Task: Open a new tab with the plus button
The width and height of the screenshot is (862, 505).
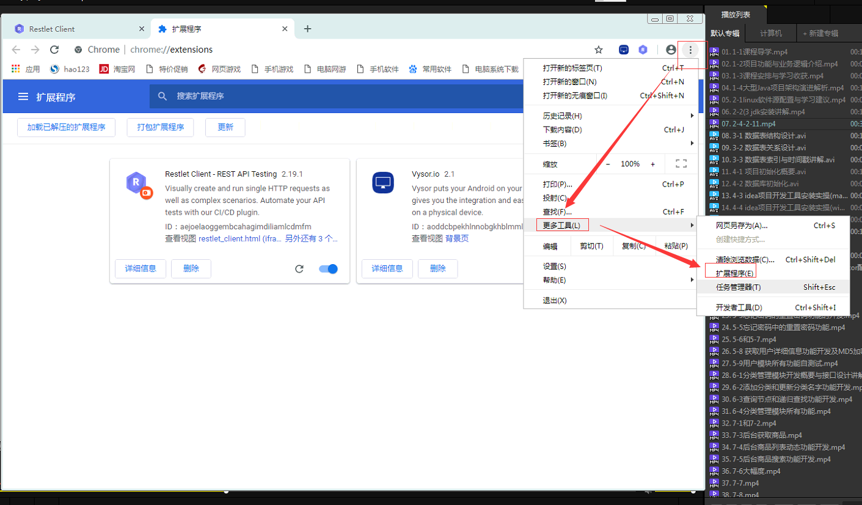Action: point(307,29)
